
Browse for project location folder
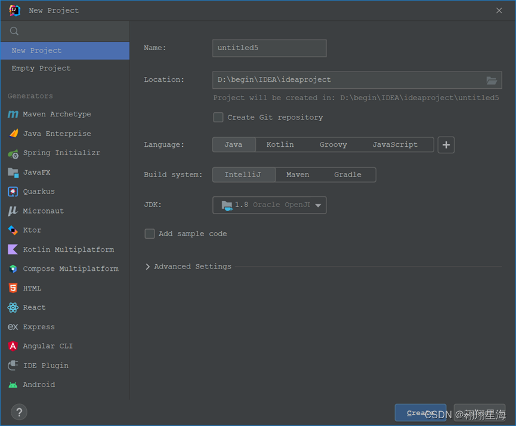click(492, 79)
